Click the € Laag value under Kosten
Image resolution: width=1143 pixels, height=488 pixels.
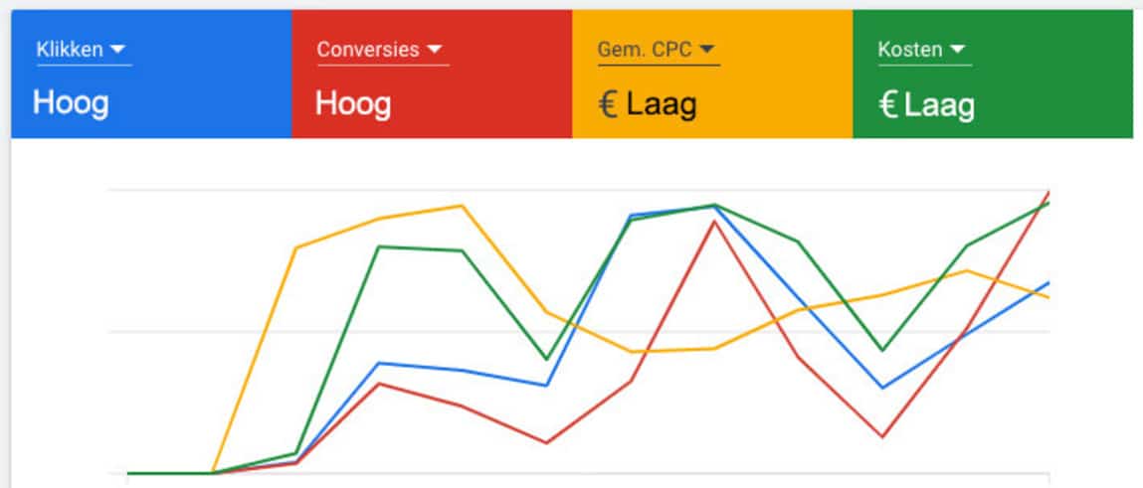tap(927, 106)
